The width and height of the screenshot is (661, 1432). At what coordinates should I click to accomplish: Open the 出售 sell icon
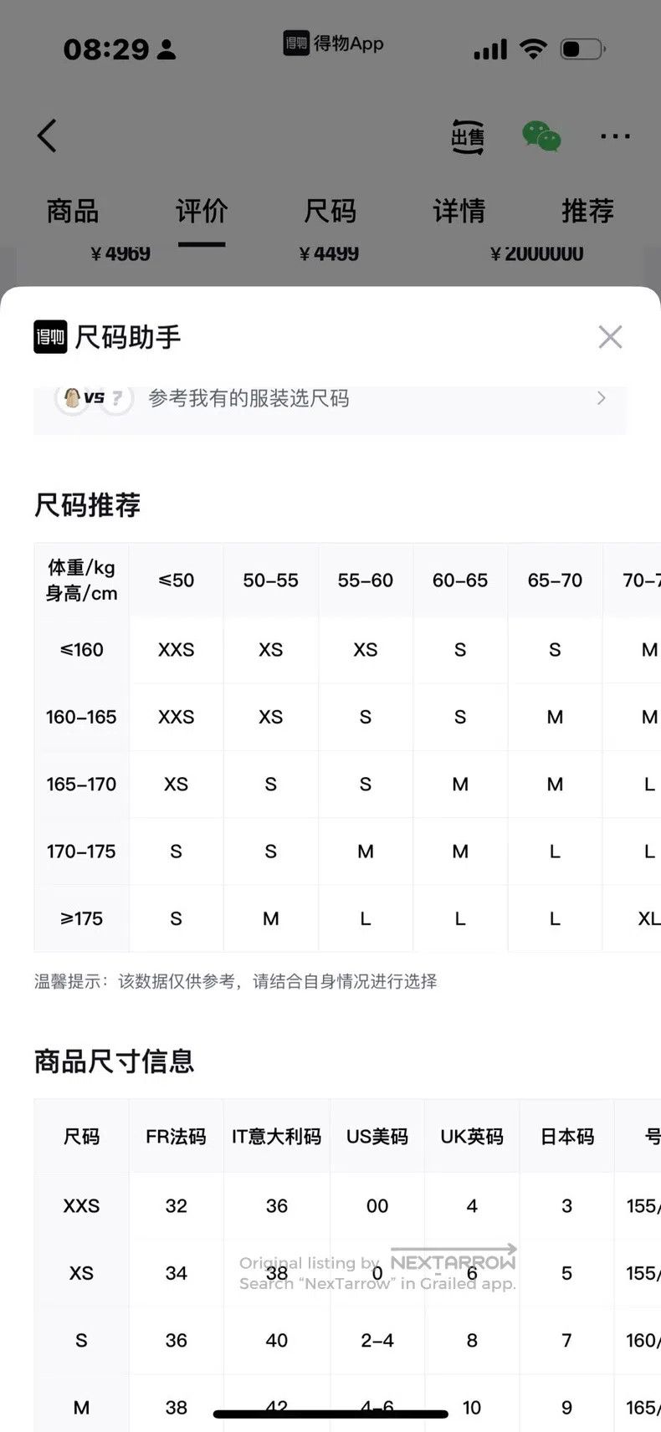click(468, 136)
